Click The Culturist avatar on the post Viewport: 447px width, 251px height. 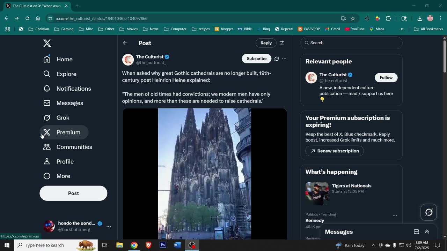(128, 60)
